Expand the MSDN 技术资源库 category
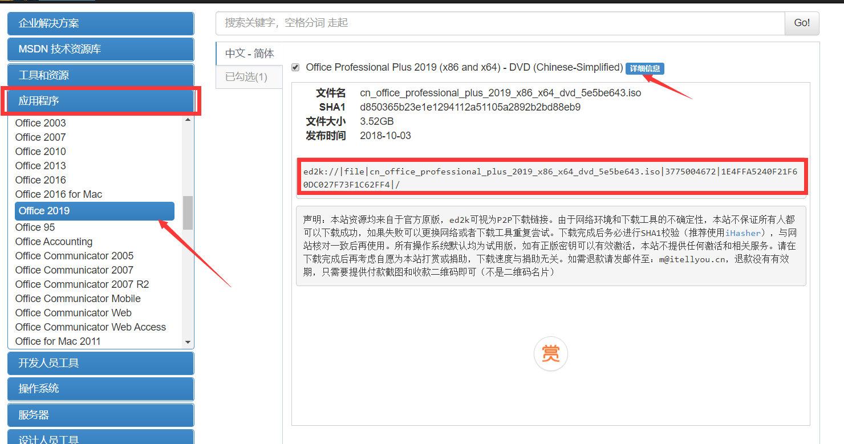The width and height of the screenshot is (844, 444). coord(100,49)
